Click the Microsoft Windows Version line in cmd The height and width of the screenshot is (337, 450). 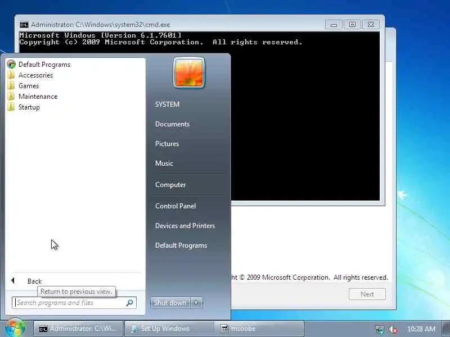(x=101, y=35)
